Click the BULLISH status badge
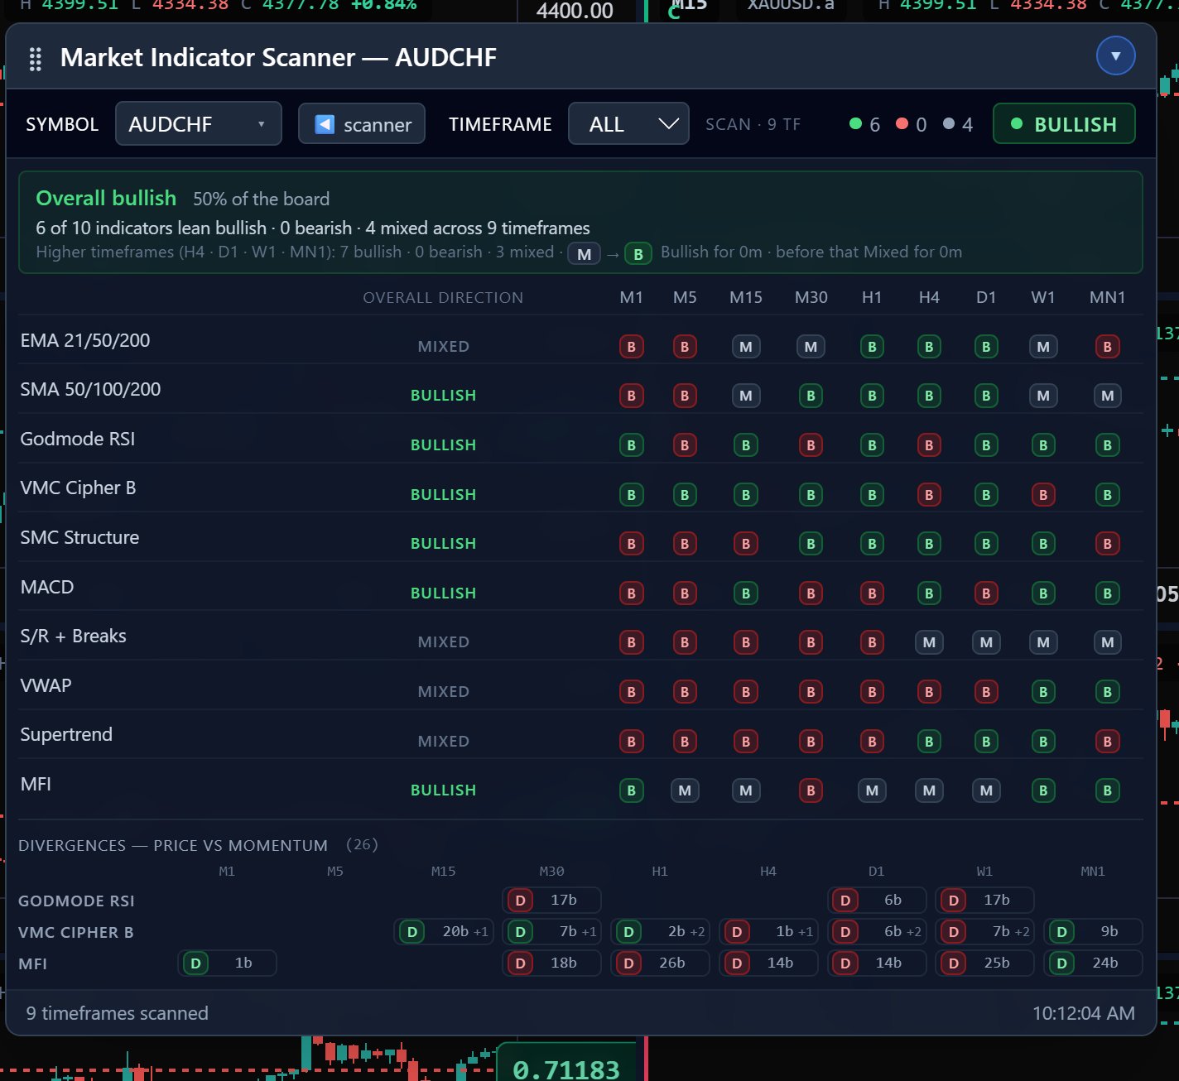Viewport: 1179px width, 1081px height. tap(1064, 124)
